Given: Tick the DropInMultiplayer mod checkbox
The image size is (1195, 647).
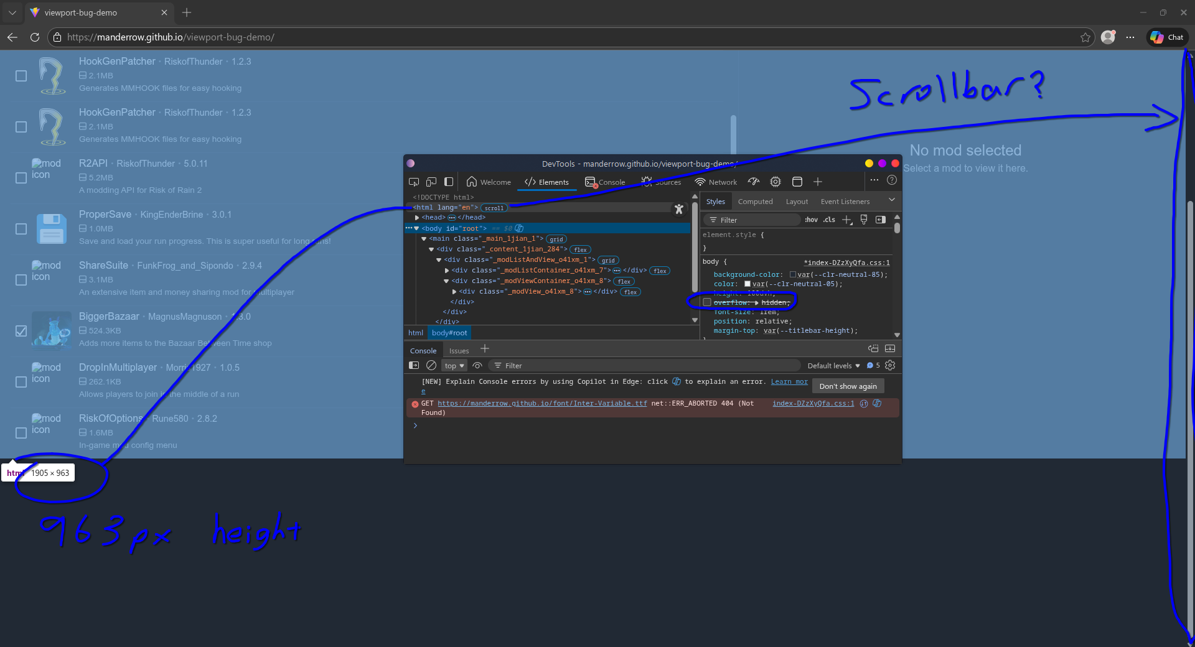Looking at the screenshot, I should click(x=21, y=382).
